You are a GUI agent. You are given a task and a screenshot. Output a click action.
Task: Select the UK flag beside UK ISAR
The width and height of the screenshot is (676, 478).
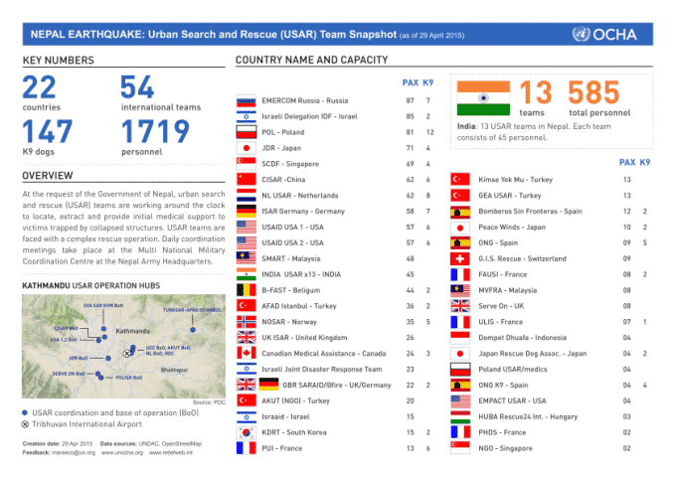(x=247, y=338)
